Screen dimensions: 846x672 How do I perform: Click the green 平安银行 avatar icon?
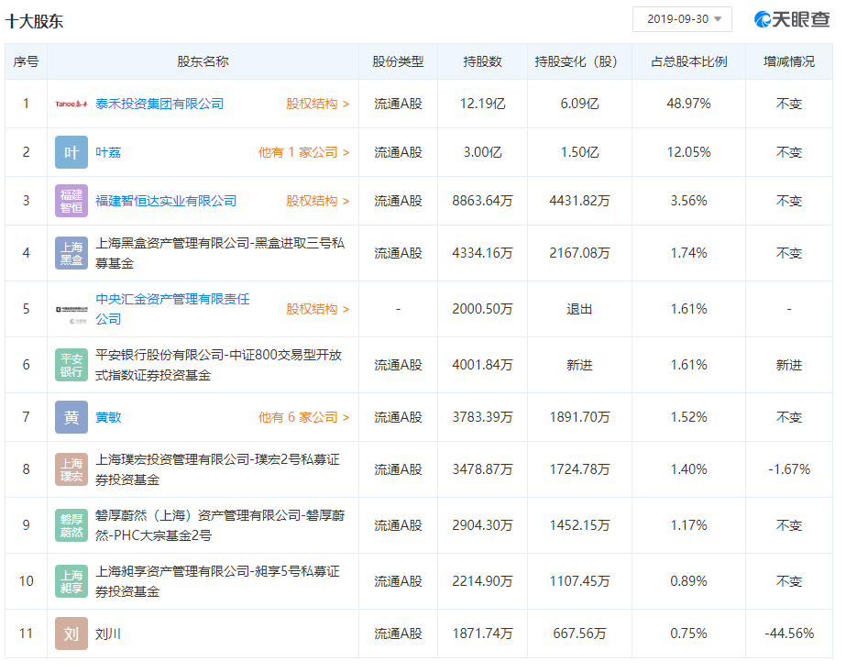click(71, 365)
